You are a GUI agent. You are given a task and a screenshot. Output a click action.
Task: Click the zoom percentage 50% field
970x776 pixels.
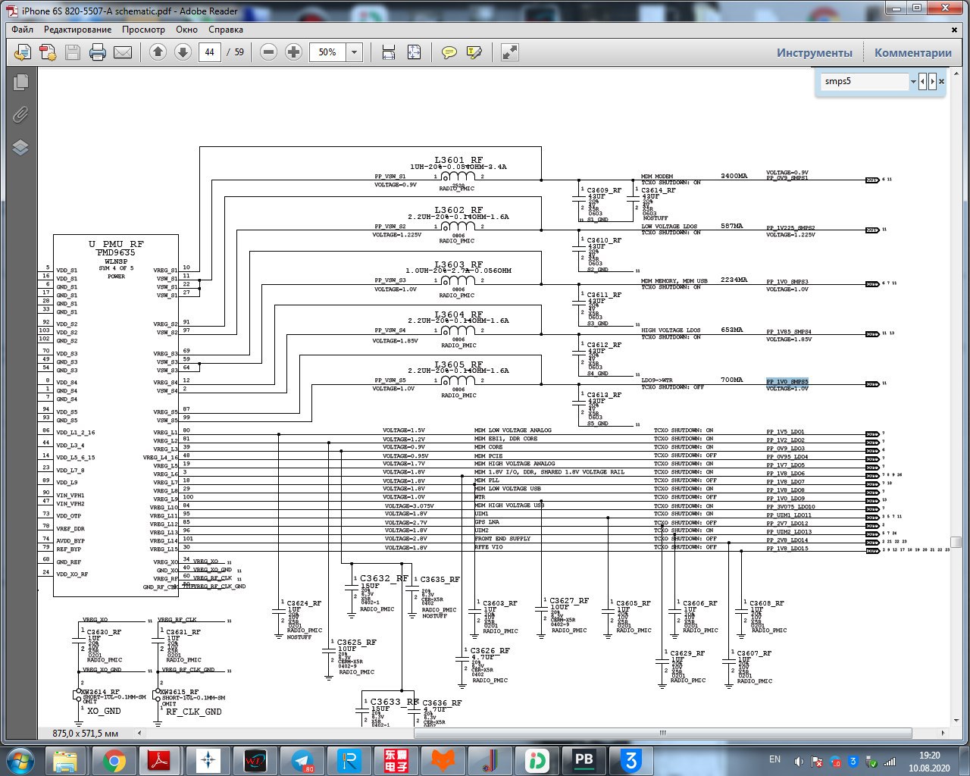point(327,52)
